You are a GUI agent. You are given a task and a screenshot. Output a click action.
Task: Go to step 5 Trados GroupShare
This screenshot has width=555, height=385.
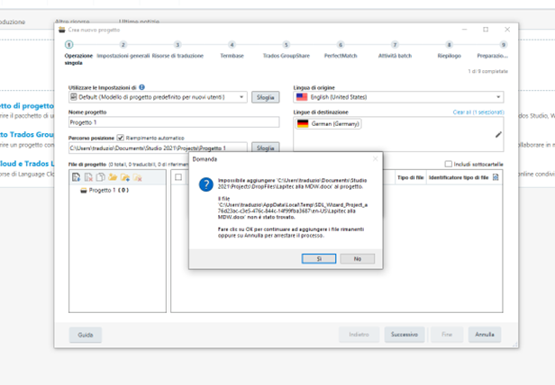click(287, 49)
